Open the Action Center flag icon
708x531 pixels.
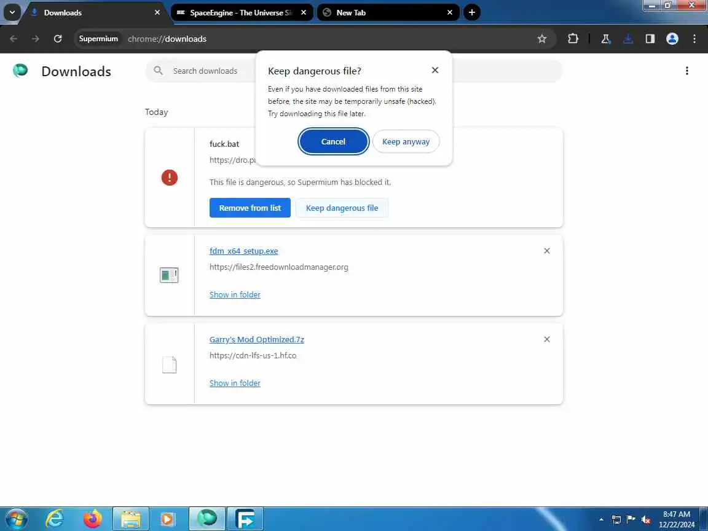pyautogui.click(x=631, y=519)
